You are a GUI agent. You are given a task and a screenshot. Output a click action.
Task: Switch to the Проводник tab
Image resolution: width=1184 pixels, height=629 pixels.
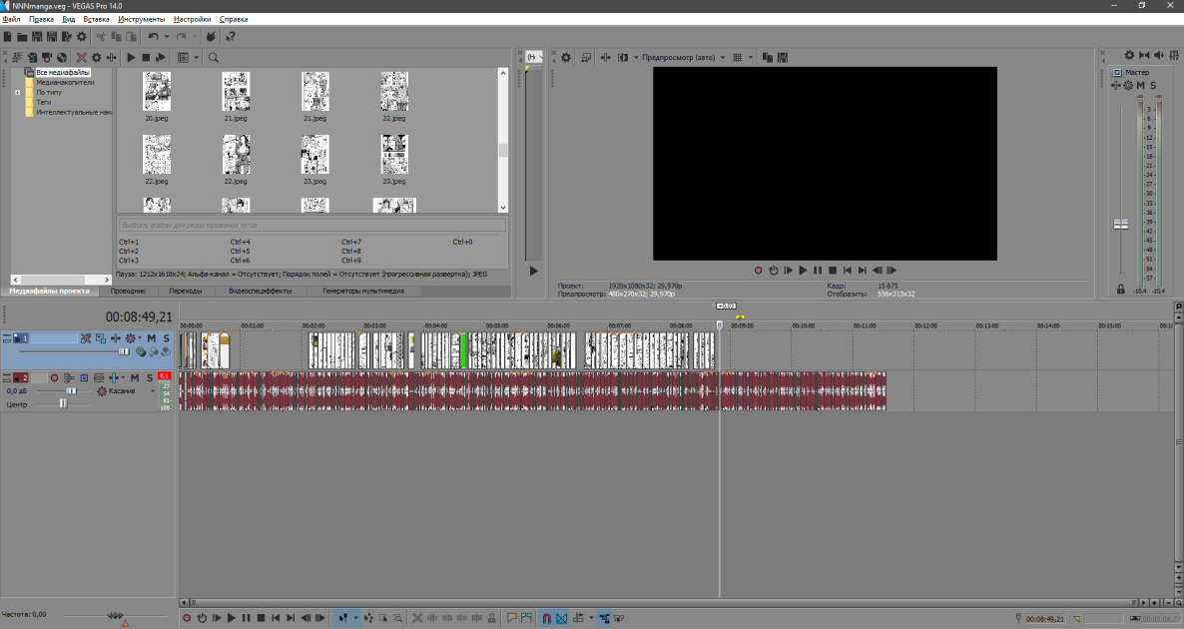(x=129, y=291)
